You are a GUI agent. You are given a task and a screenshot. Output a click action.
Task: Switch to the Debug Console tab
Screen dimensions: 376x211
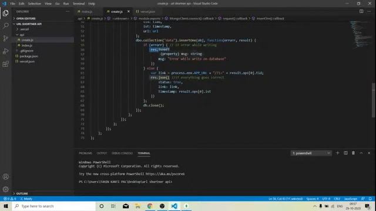pyautogui.click(x=122, y=153)
